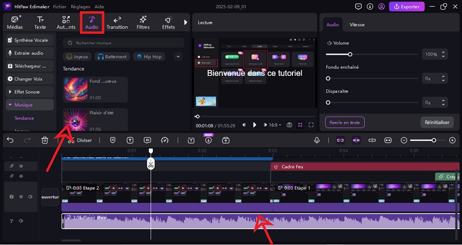This screenshot has width=462, height=245.
Task: Show more tabs with the right arrow
Action: tap(186, 22)
